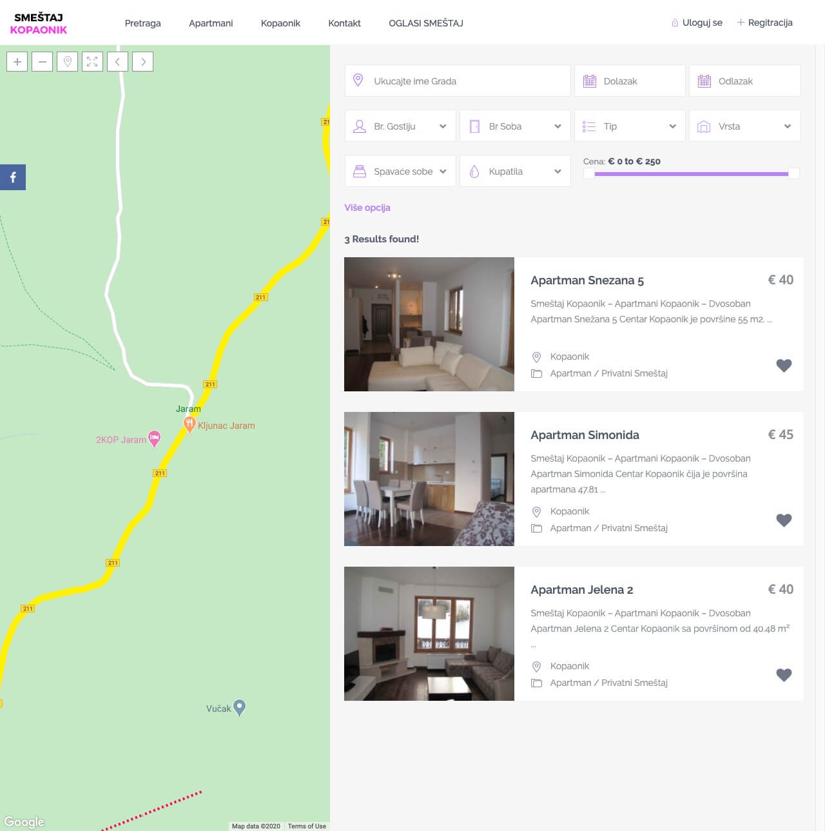Screen dimensions: 825x831
Task: Add Apartman Jelena 2 to favorites
Action: point(784,675)
